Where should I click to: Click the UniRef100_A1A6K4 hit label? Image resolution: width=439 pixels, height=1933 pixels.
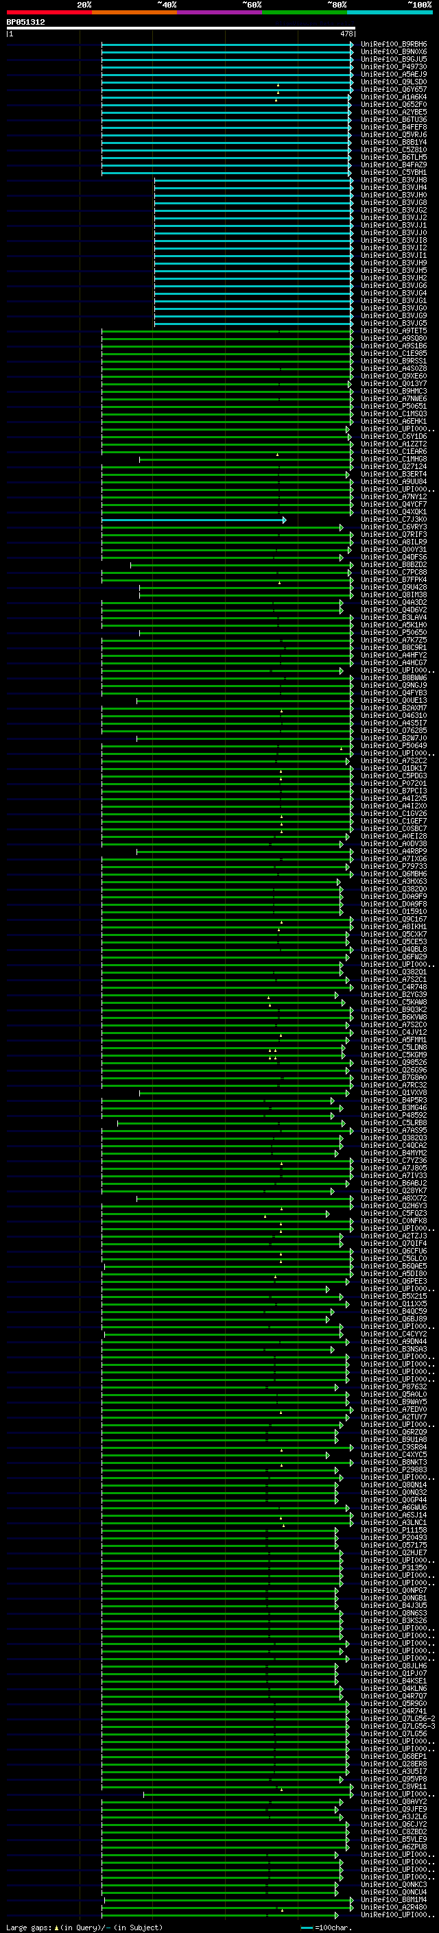click(x=394, y=97)
